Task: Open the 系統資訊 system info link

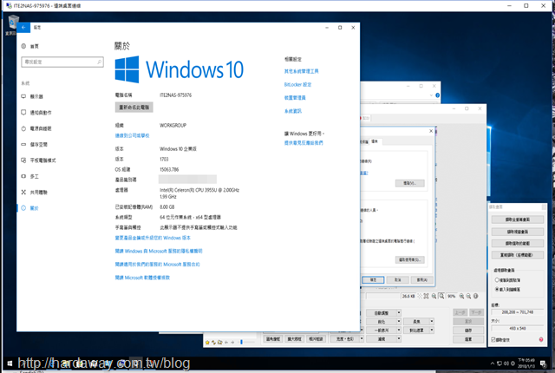Action: (x=293, y=111)
